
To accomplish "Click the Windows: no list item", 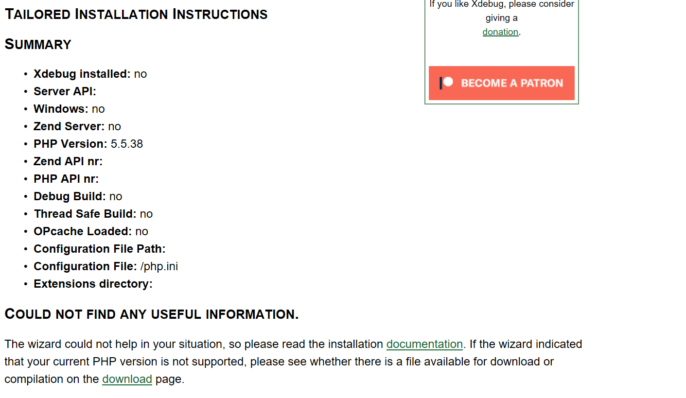I will tap(69, 109).
